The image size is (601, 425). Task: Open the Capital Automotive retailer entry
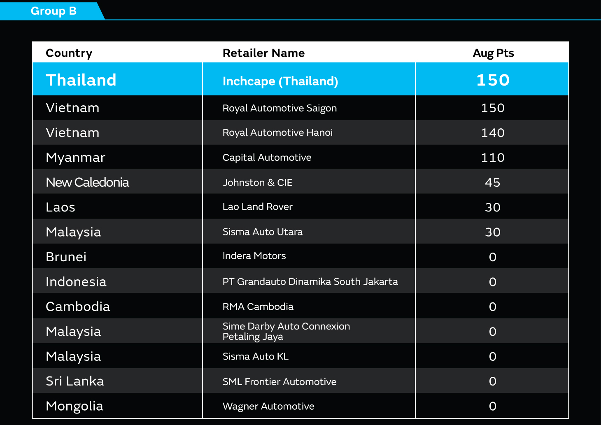tap(267, 158)
